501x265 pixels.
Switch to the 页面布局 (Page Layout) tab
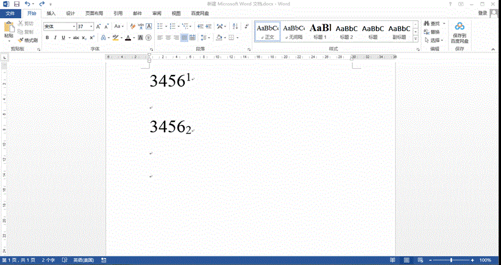click(x=94, y=13)
